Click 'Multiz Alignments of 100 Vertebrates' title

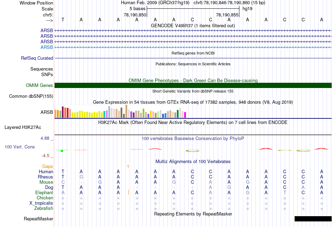coord(193,162)
